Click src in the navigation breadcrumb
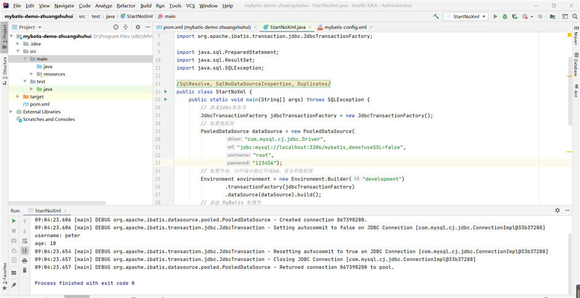 click(x=82, y=16)
